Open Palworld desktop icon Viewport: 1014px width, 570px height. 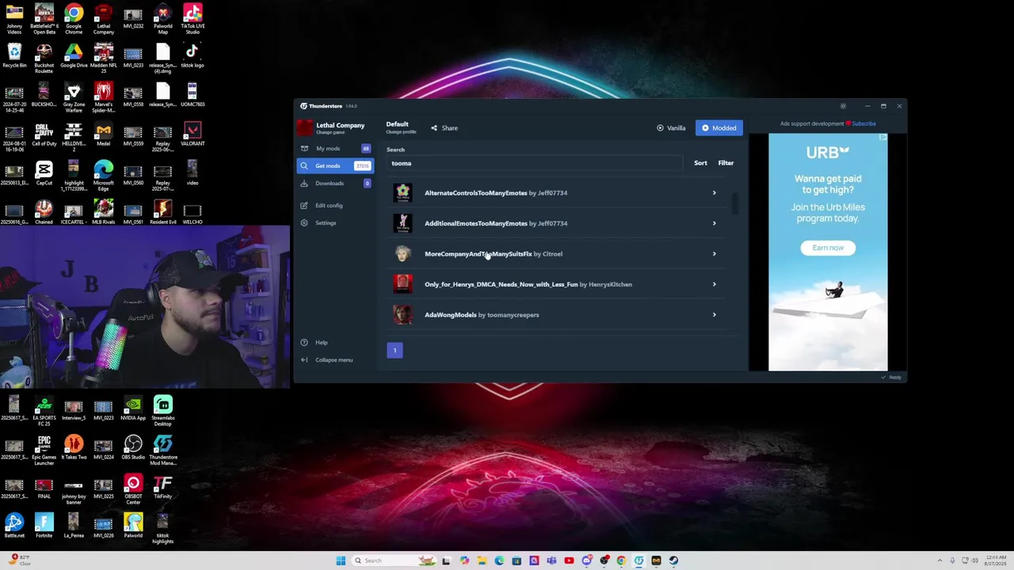pos(133,526)
